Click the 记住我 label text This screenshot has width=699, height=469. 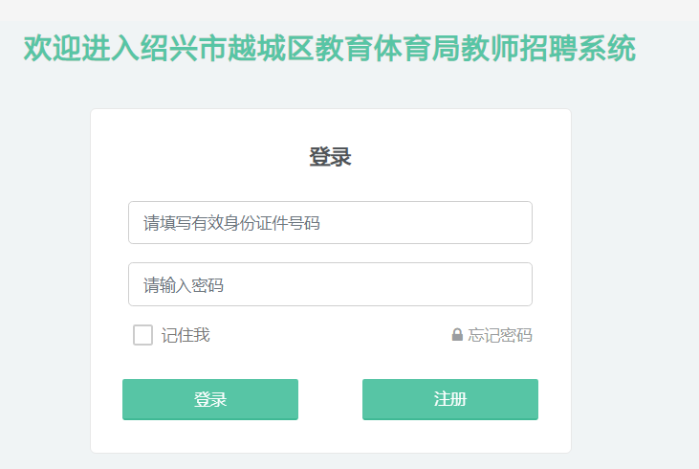[186, 335]
